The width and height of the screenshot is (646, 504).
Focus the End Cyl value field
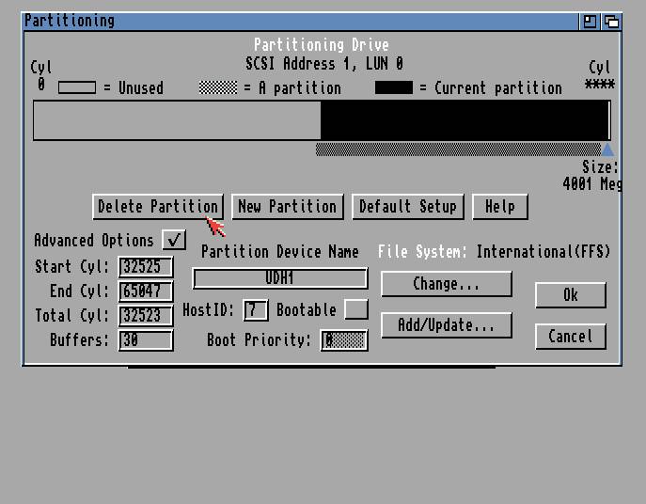pyautogui.click(x=146, y=291)
